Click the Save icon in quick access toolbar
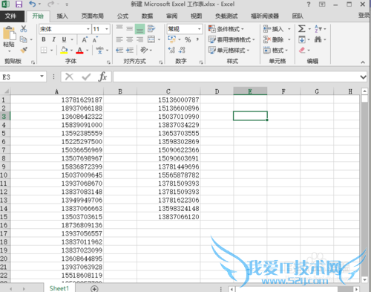Image resolution: width=371 pixels, height=292 pixels. click(x=19, y=4)
